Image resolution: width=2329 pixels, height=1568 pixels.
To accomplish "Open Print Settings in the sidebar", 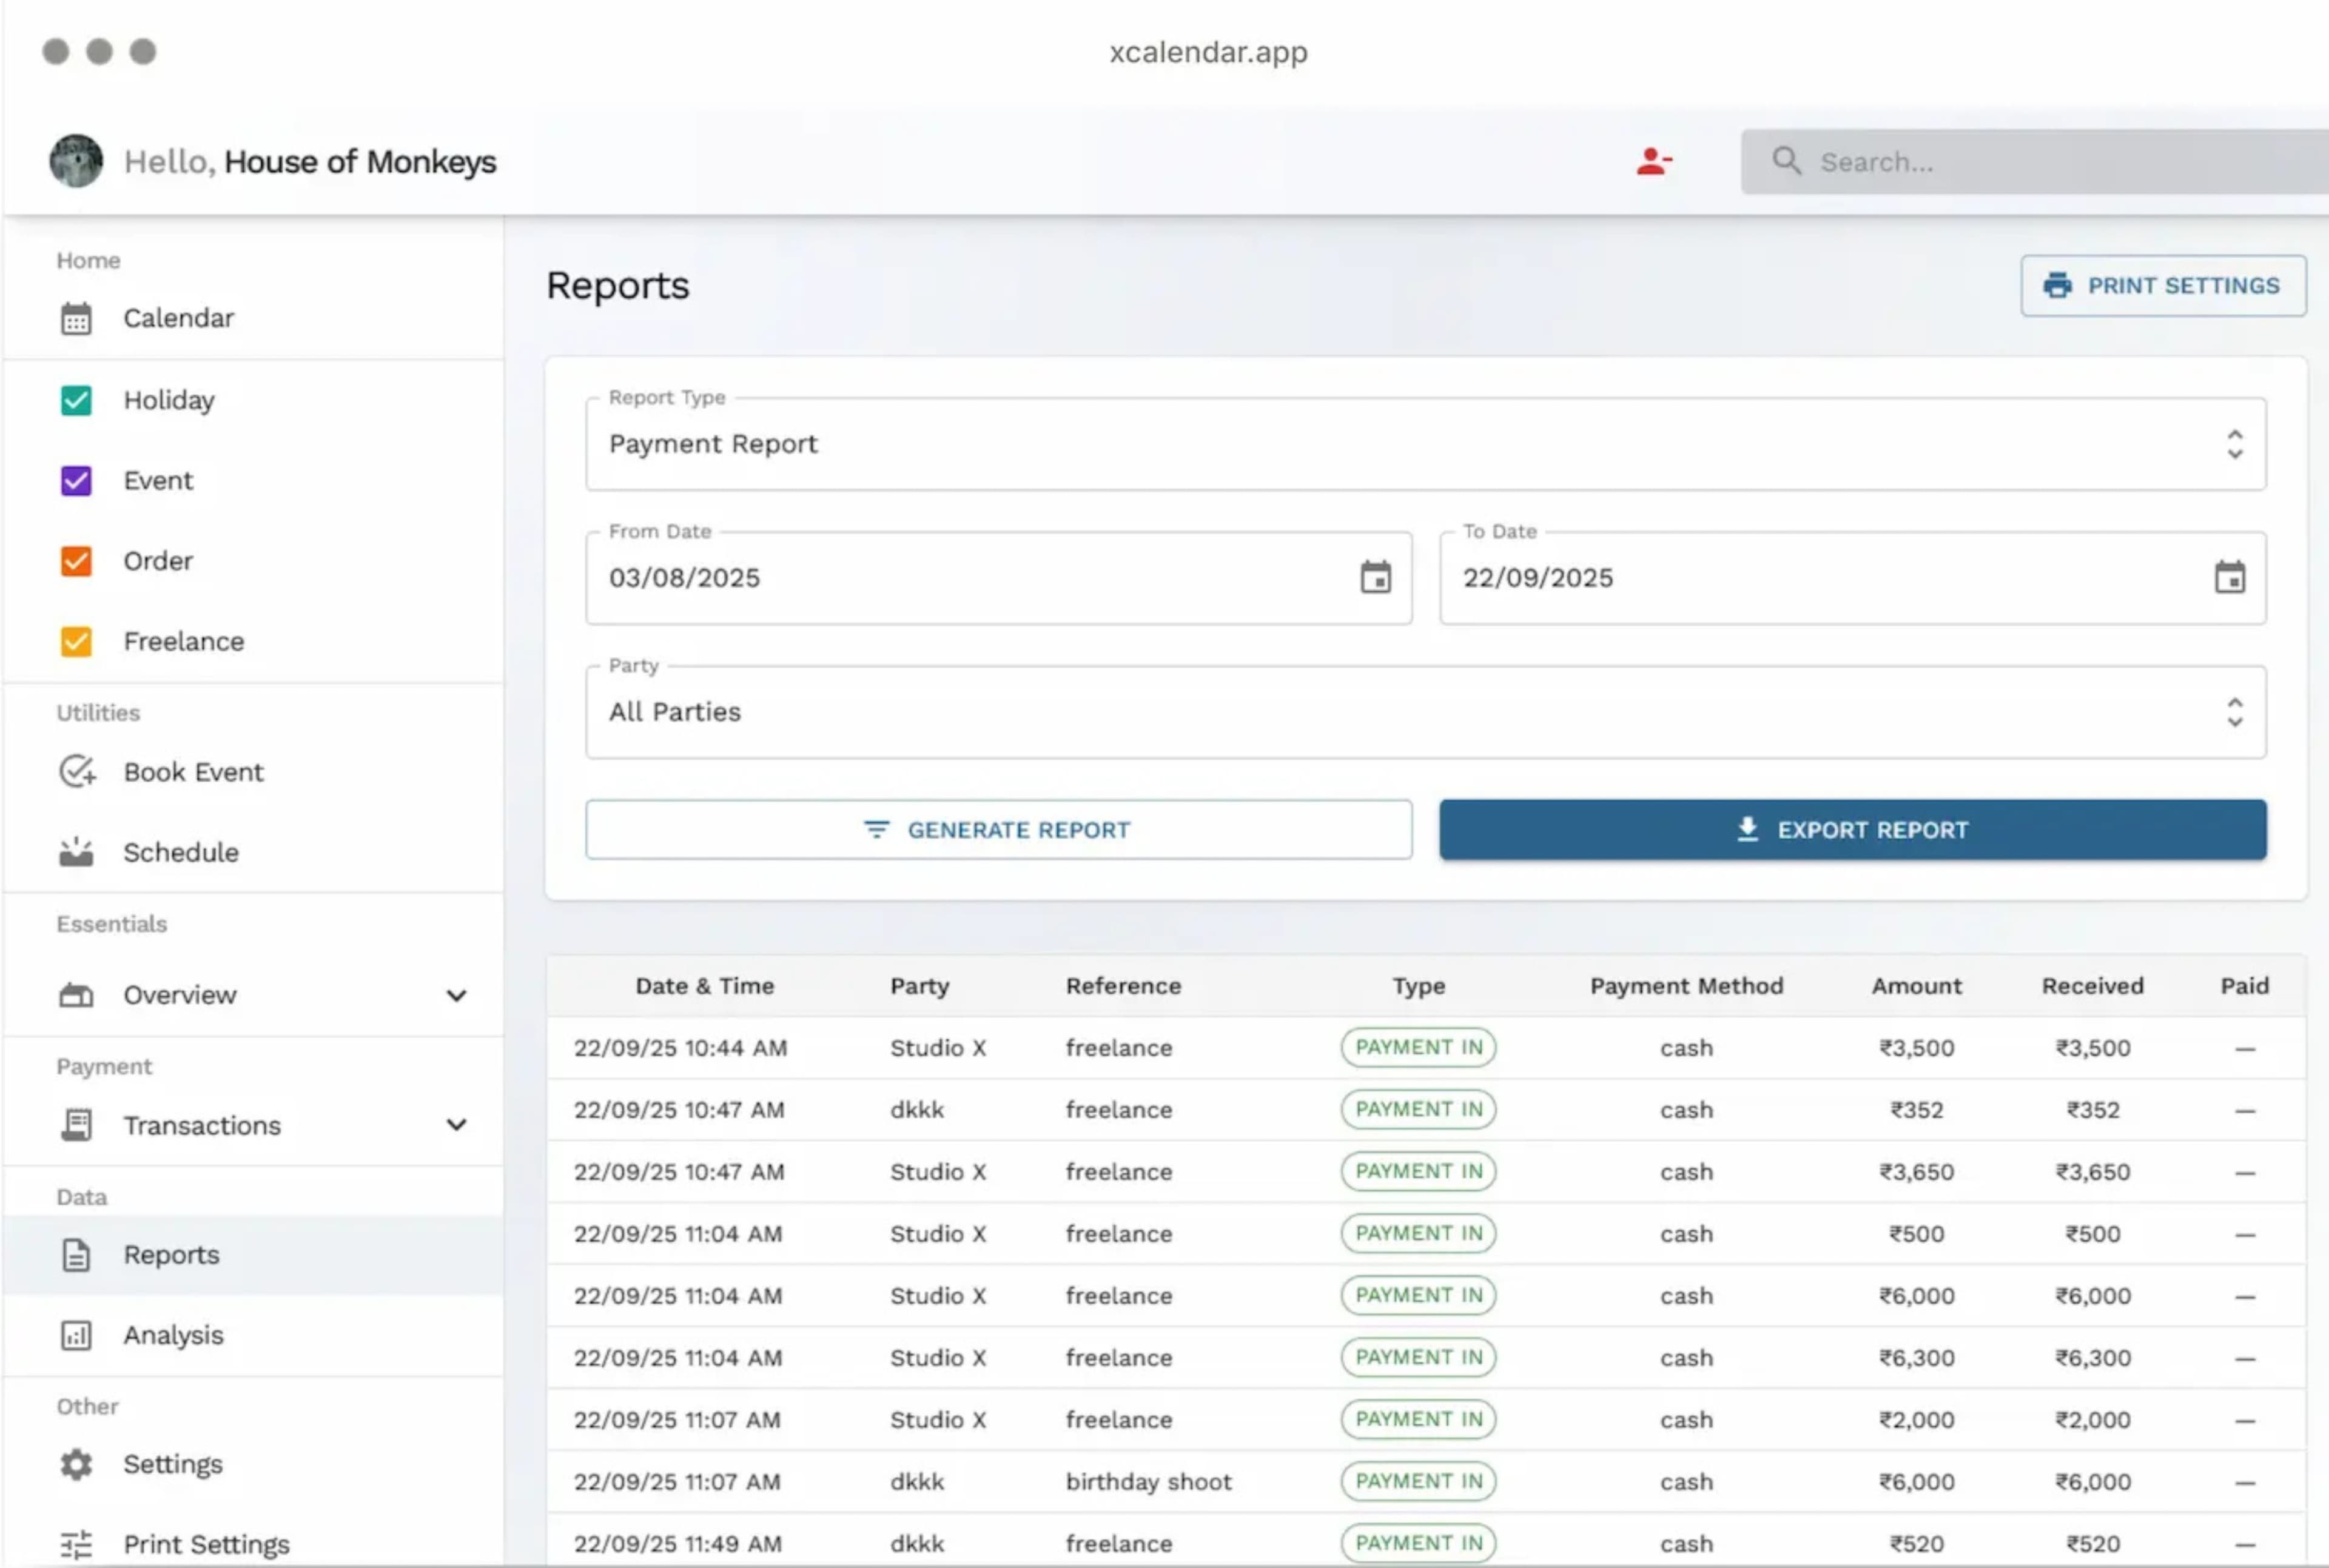I will pyautogui.click(x=205, y=1543).
